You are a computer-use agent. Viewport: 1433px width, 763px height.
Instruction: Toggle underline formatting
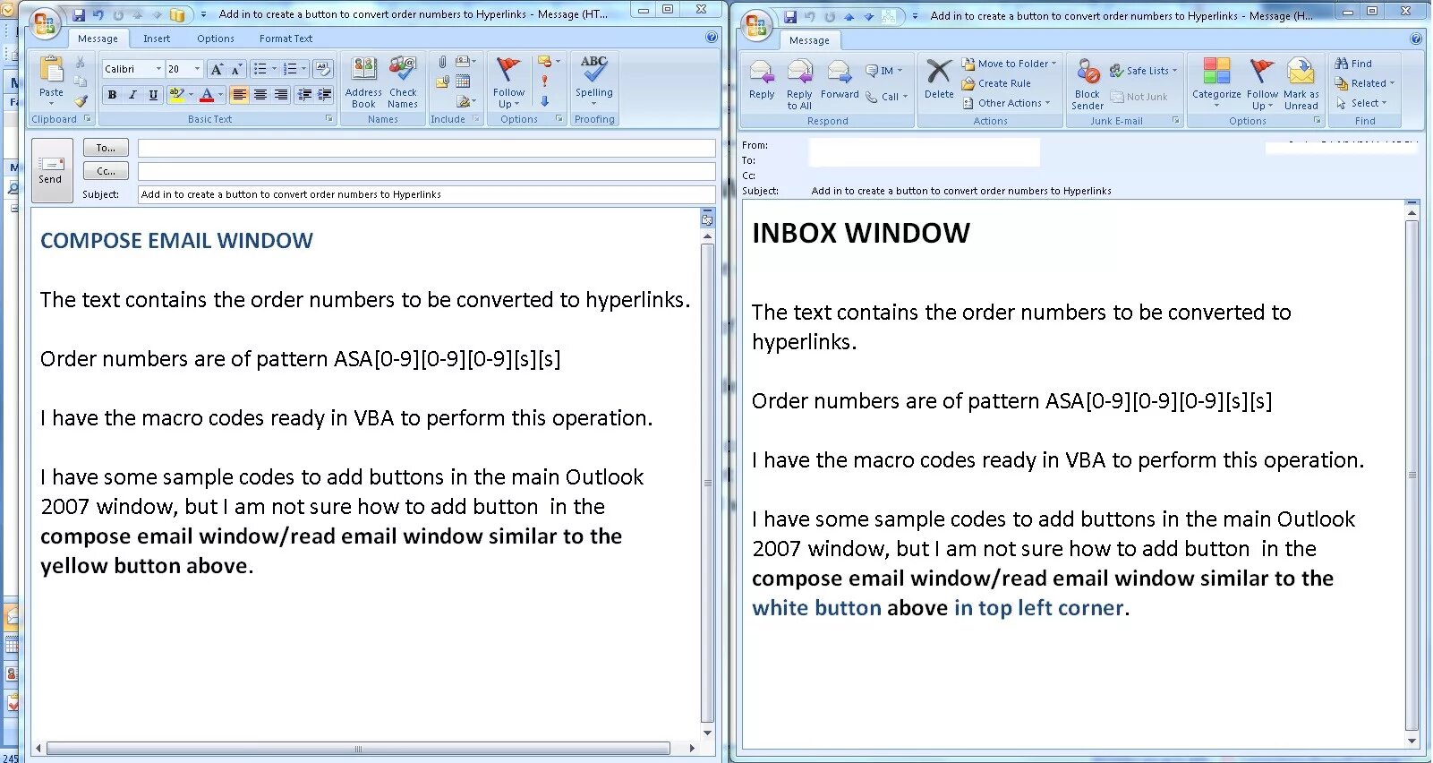[x=153, y=95]
